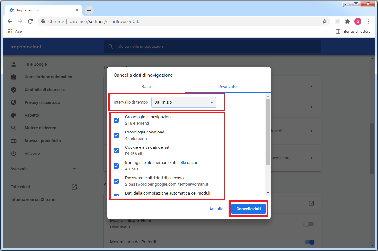Screen dimensions: 378x251
Task: Click the Aspetto palette icon
Action: click(14, 115)
